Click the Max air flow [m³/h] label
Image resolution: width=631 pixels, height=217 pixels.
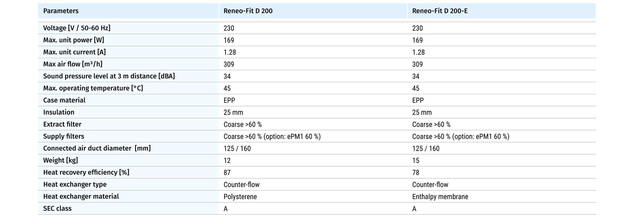tap(73, 64)
